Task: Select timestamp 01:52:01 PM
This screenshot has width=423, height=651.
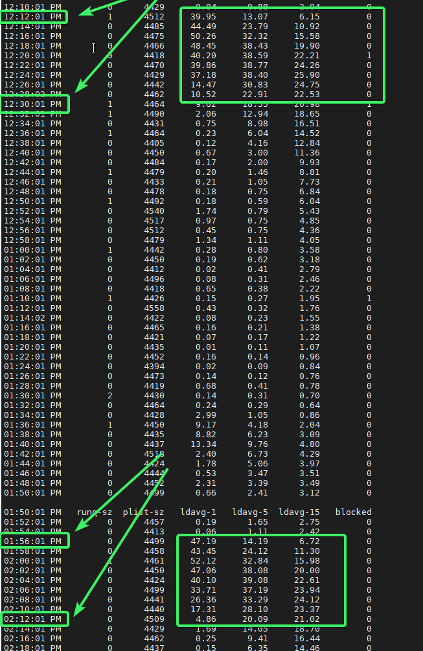Action: point(32,522)
